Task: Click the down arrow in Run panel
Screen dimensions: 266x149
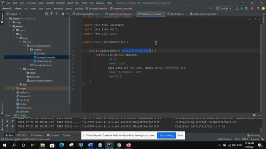Action: pos(12,126)
